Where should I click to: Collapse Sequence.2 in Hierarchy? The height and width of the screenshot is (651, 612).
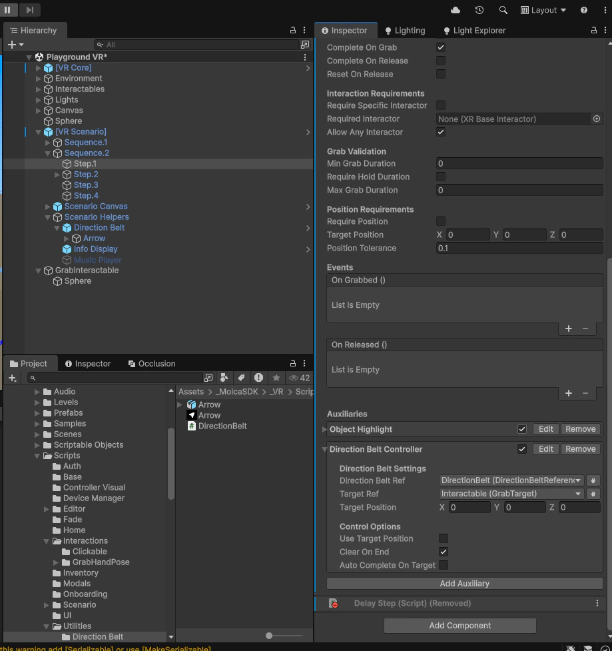point(47,153)
